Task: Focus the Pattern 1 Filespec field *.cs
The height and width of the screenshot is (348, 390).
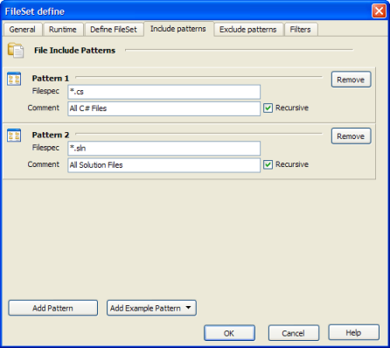Action: [164, 92]
